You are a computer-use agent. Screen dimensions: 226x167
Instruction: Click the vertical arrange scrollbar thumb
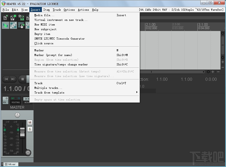pos(223,45)
